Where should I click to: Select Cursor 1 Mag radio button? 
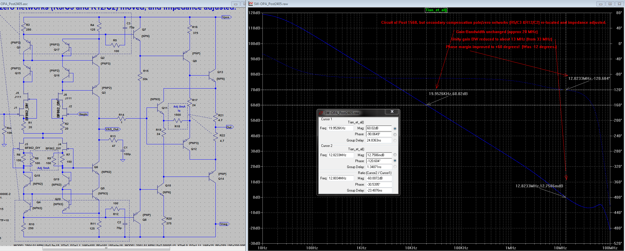pyautogui.click(x=395, y=128)
